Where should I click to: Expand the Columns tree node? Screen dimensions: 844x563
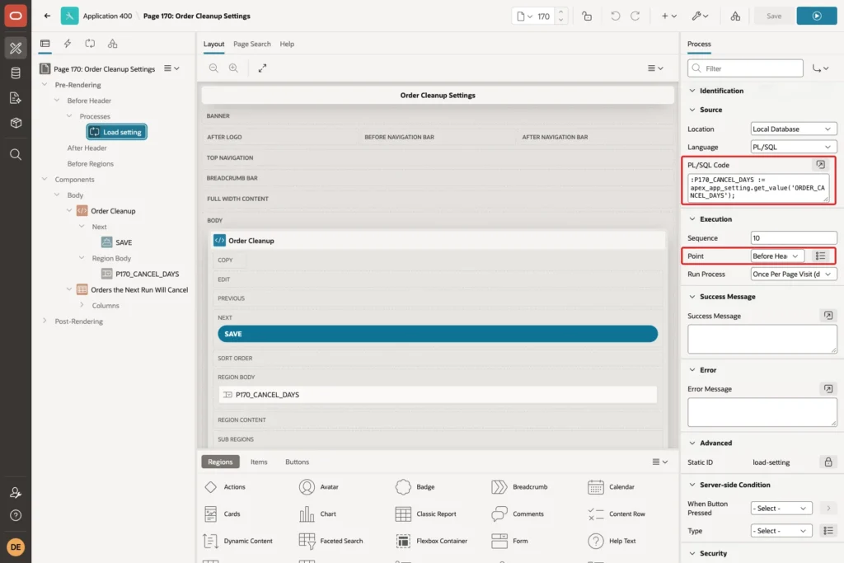pyautogui.click(x=82, y=305)
